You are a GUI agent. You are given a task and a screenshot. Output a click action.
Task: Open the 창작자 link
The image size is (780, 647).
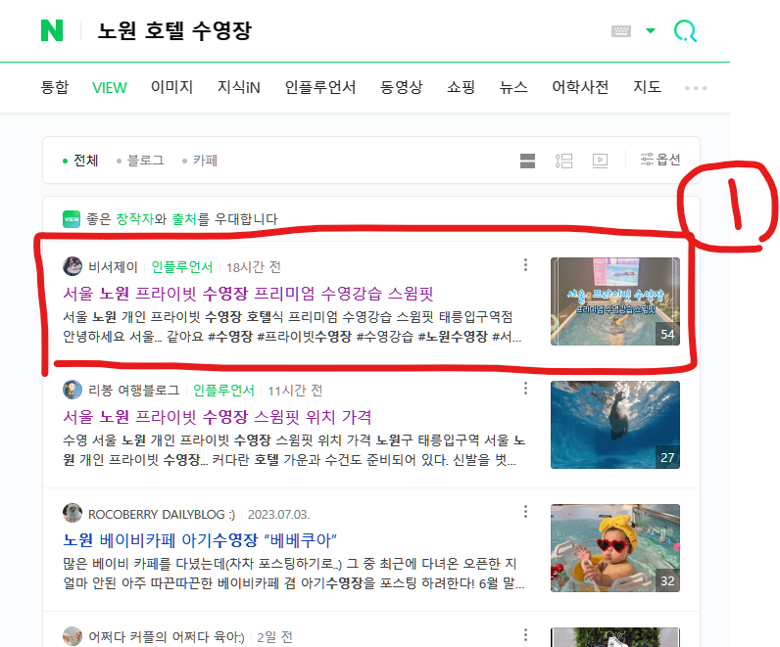(134, 219)
